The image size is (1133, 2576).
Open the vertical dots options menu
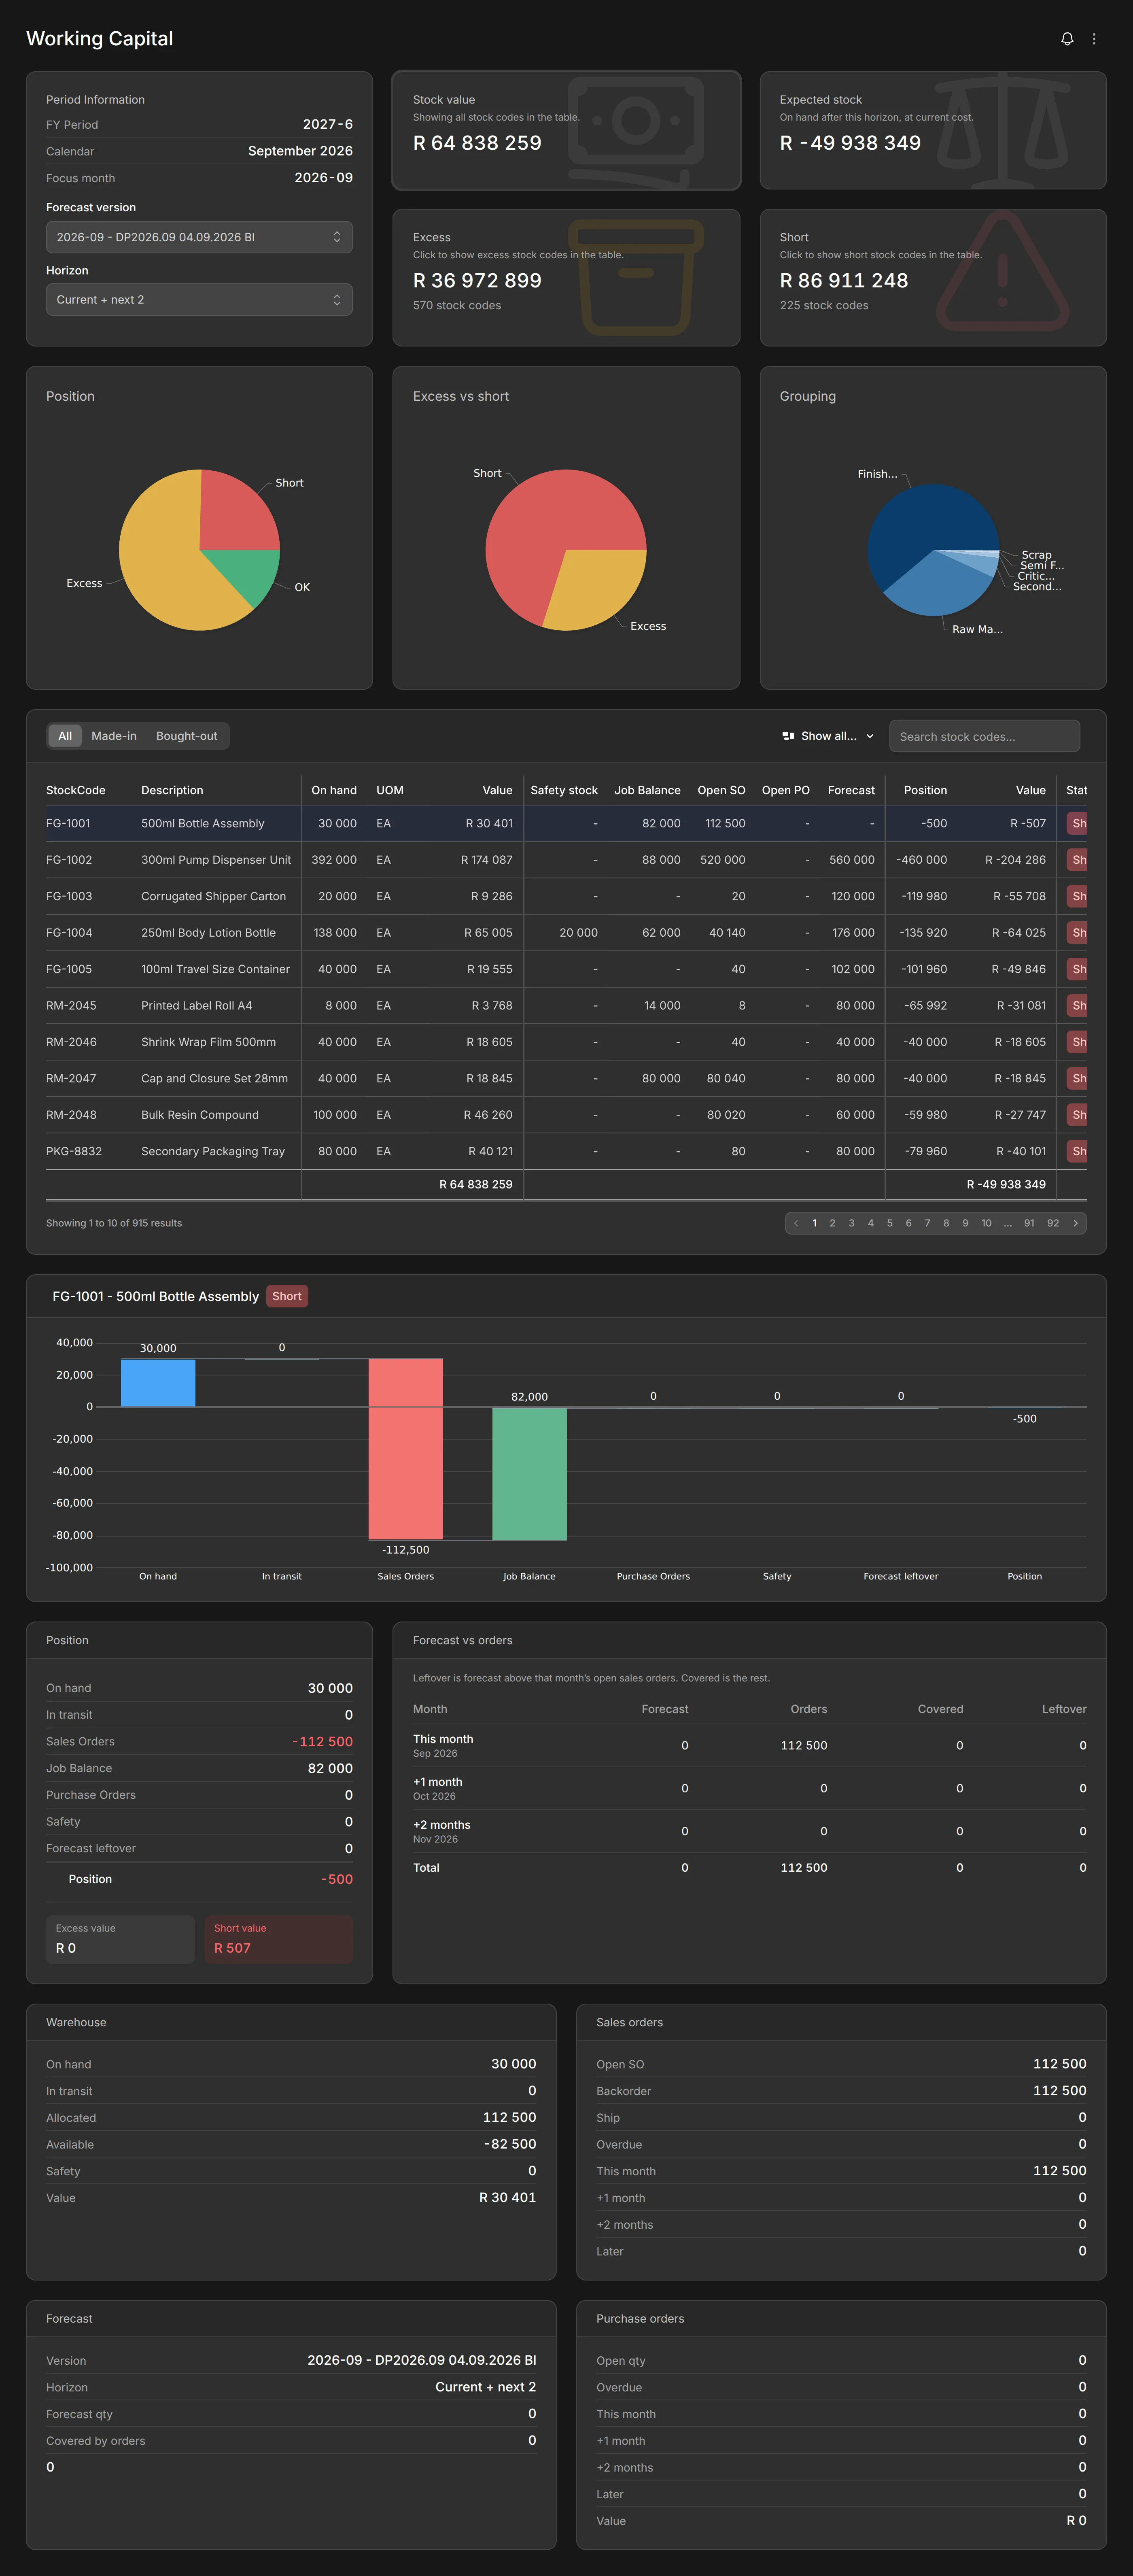coord(1094,39)
